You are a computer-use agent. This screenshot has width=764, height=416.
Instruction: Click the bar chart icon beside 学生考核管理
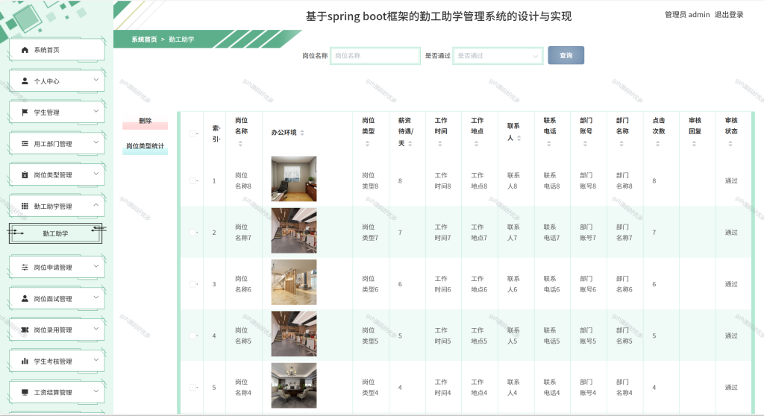pos(25,361)
